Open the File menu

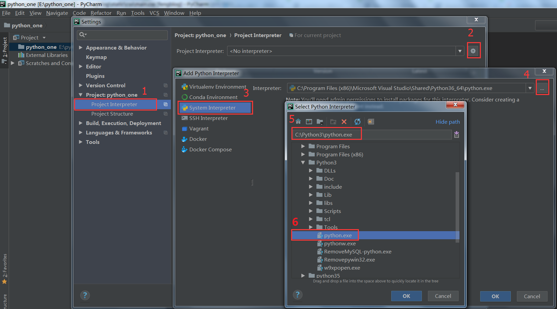pyautogui.click(x=6, y=13)
